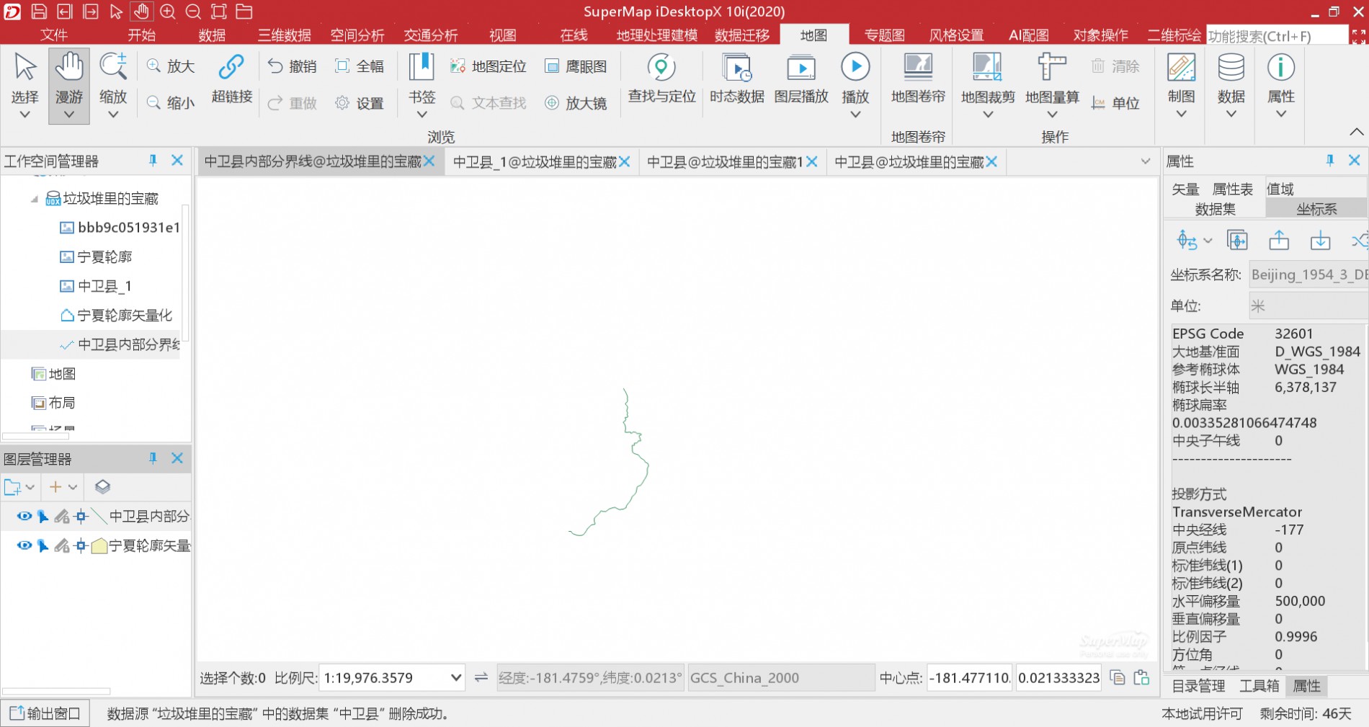Click import coordinate system icon
1369x727 pixels.
pyautogui.click(x=1320, y=240)
